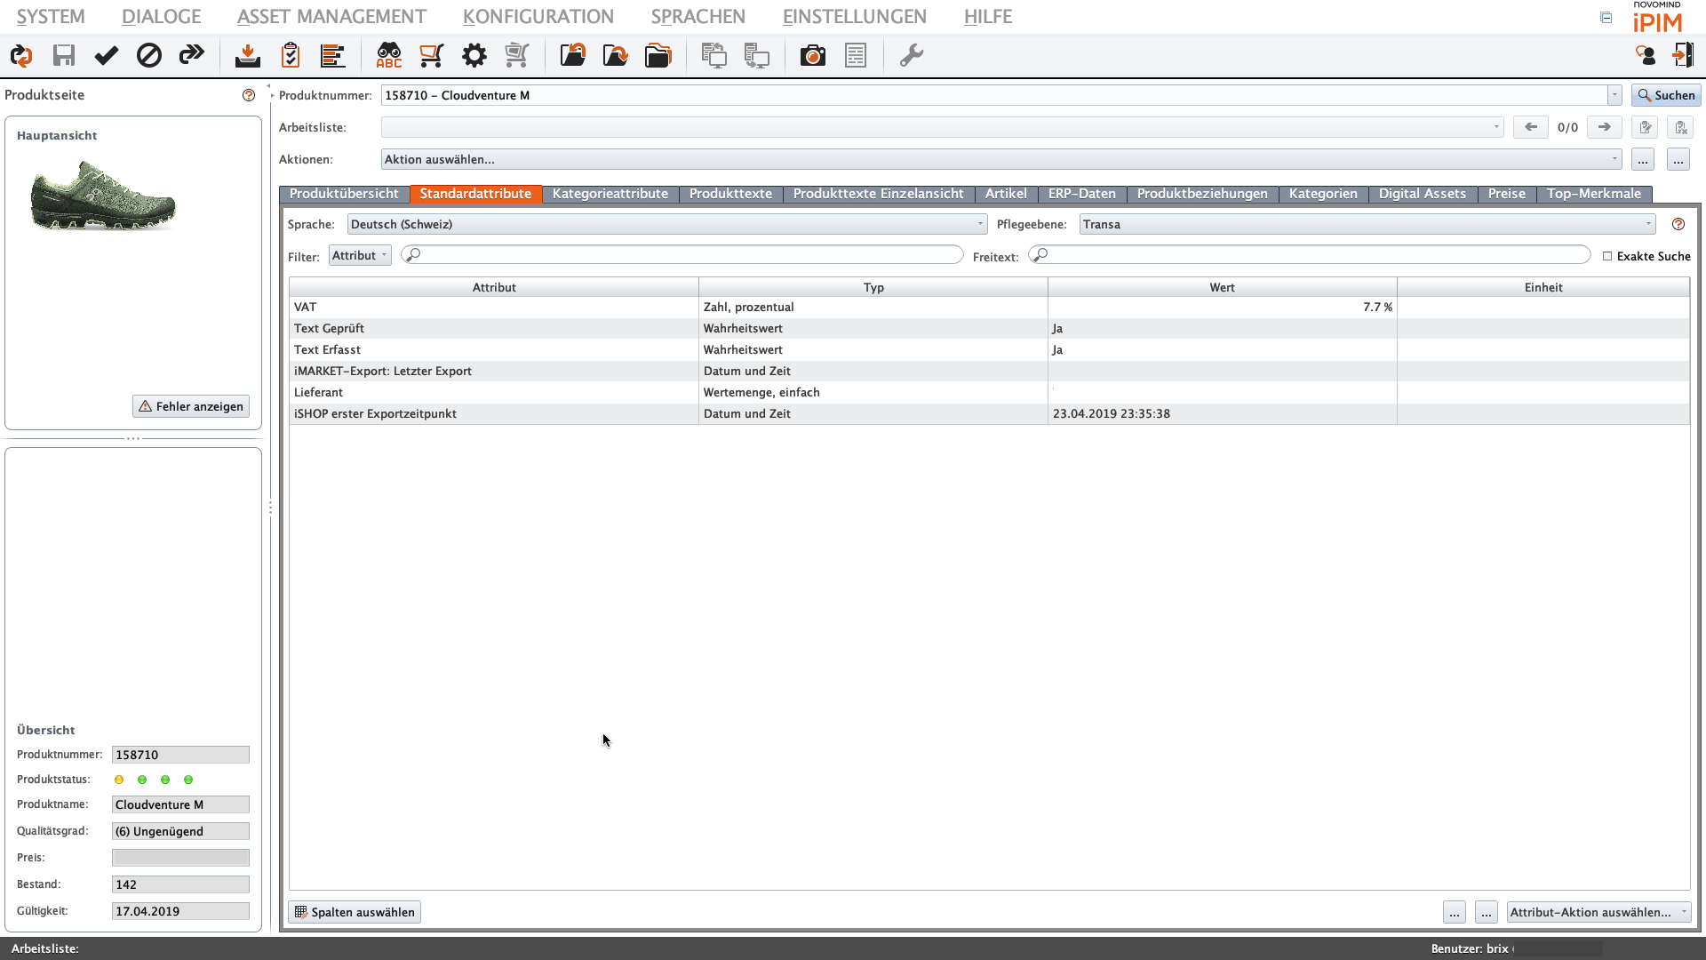Open the Konfiguration menu
This screenshot has width=1706, height=960.
click(538, 16)
